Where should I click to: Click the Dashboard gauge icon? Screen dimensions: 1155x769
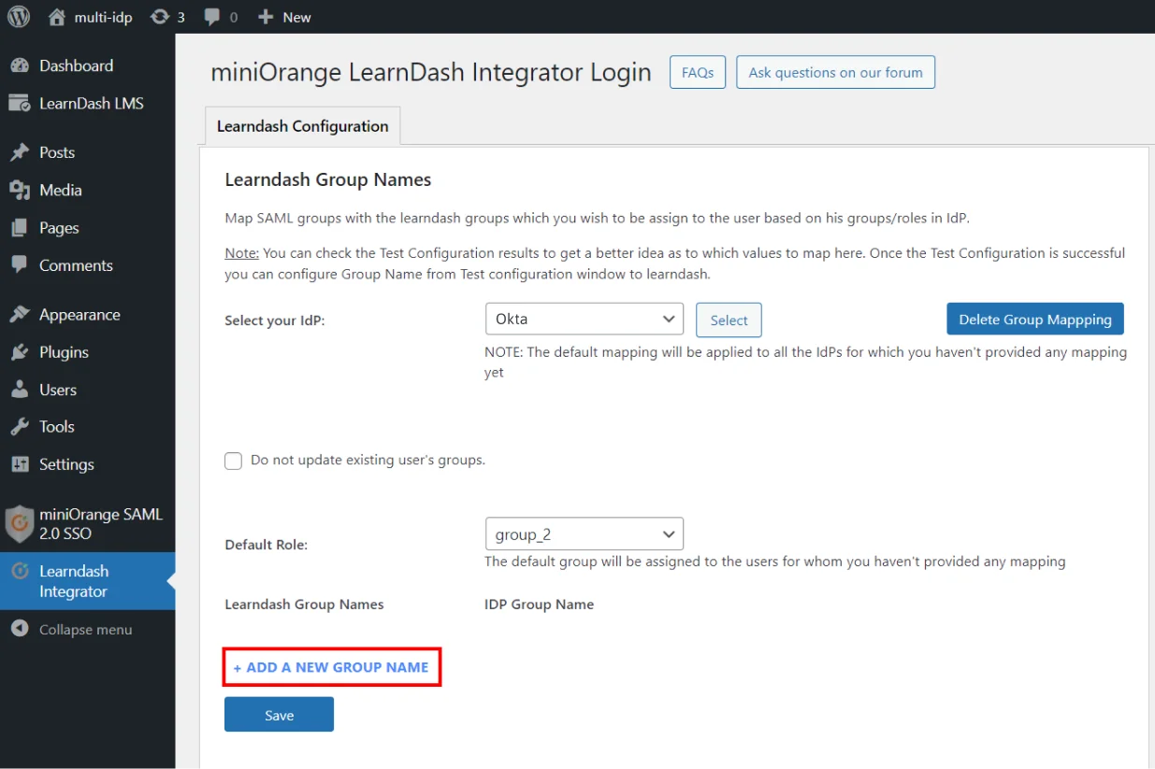20,65
